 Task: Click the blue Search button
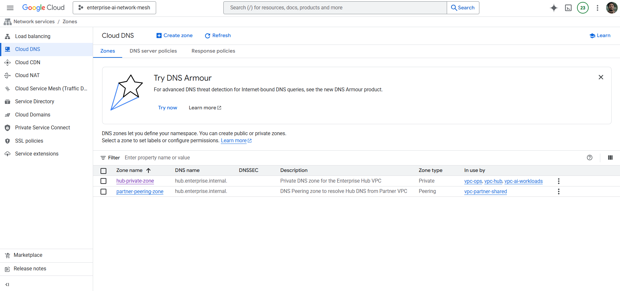click(x=463, y=8)
